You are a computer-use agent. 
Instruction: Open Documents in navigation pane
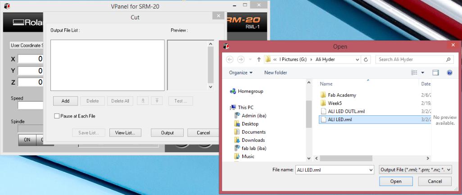[250, 132]
